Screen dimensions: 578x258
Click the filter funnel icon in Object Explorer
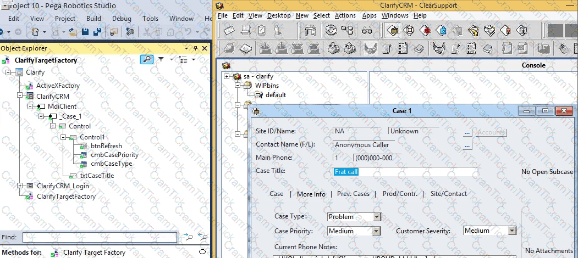(x=161, y=60)
